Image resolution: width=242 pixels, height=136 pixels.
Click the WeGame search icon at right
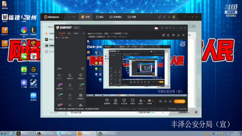click(194, 26)
